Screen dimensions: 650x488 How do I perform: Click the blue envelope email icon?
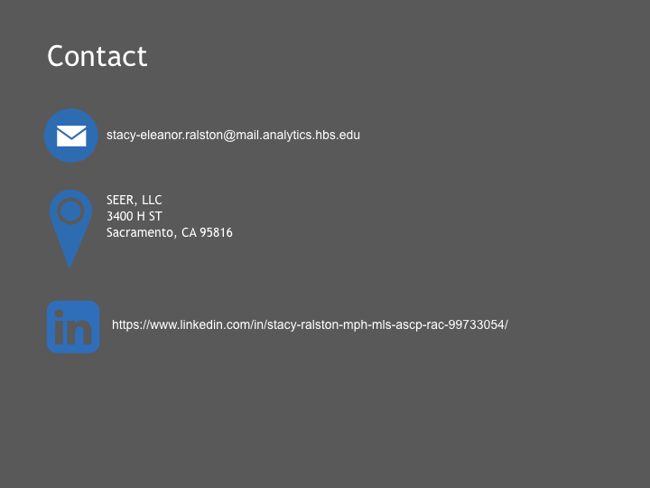click(71, 136)
